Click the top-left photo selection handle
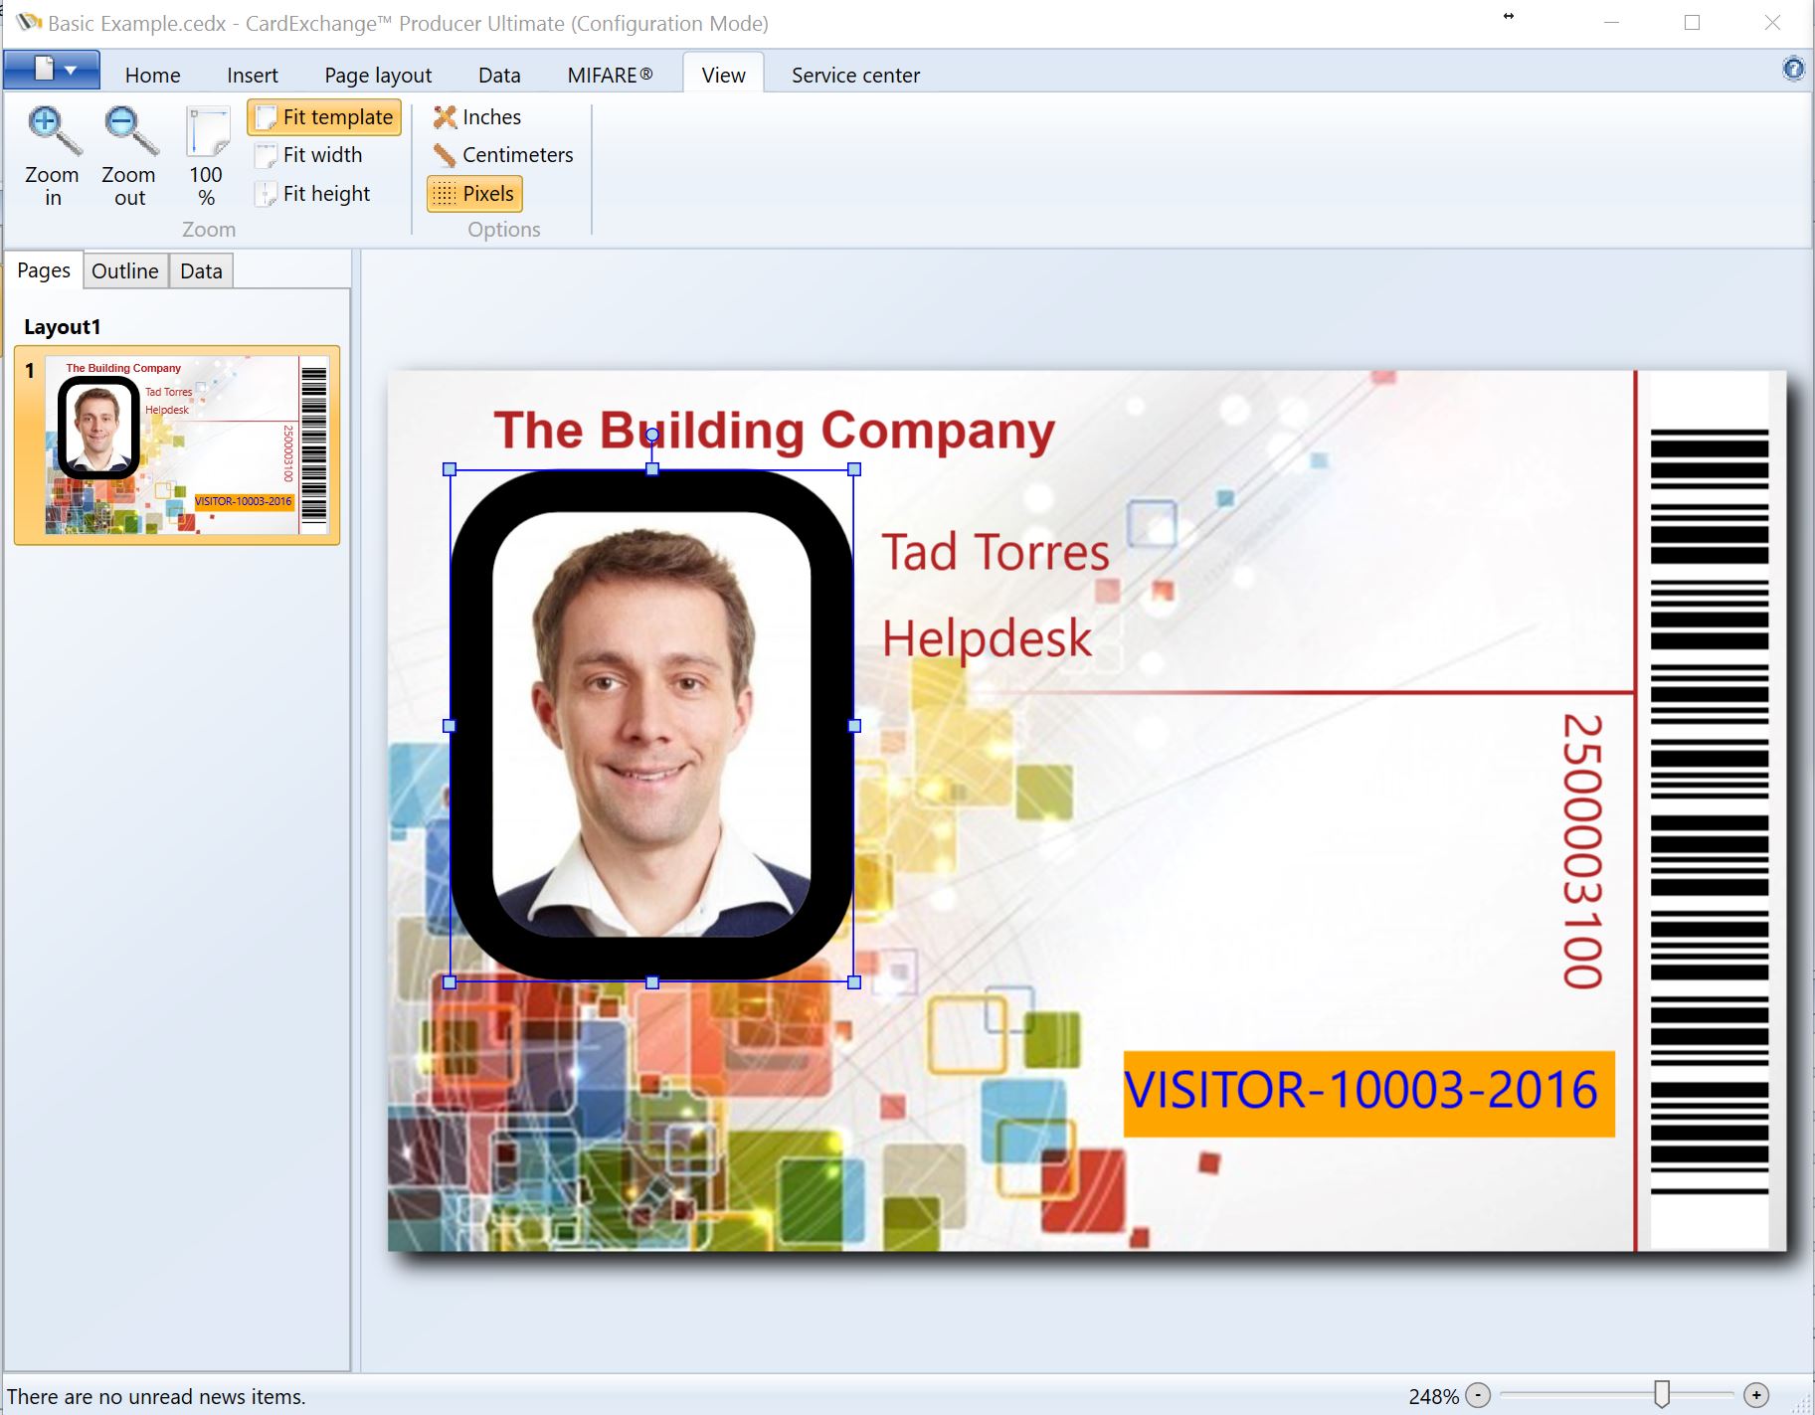Image resolution: width=1815 pixels, height=1415 pixels. [450, 469]
